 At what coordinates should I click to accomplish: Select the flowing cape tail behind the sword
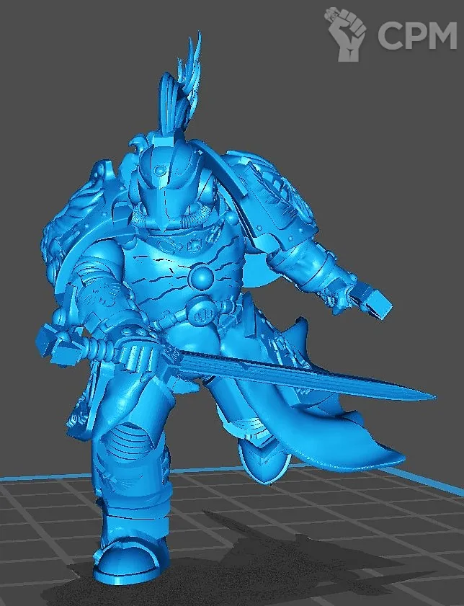click(360, 440)
